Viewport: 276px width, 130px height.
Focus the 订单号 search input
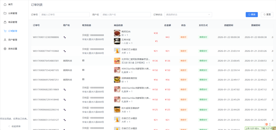[x=65, y=15]
